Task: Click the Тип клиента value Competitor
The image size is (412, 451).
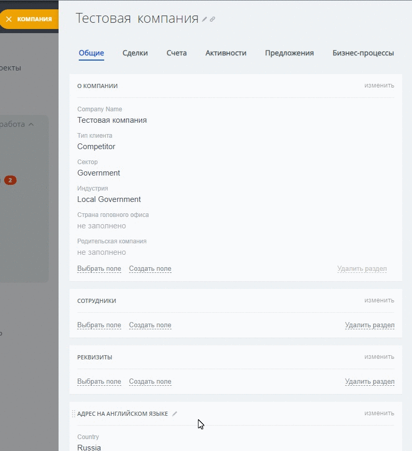Action: tap(96, 147)
